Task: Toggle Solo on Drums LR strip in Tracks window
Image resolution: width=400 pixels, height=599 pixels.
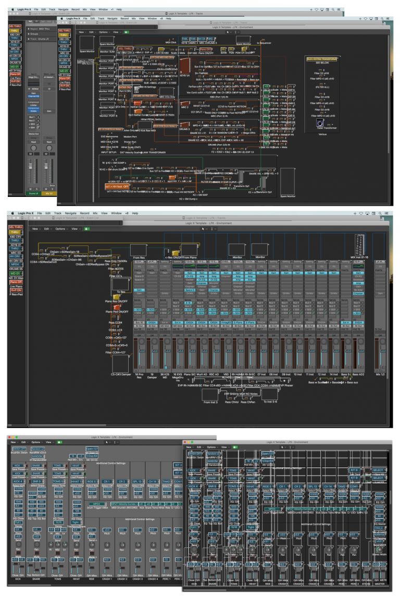Action: coord(36,189)
